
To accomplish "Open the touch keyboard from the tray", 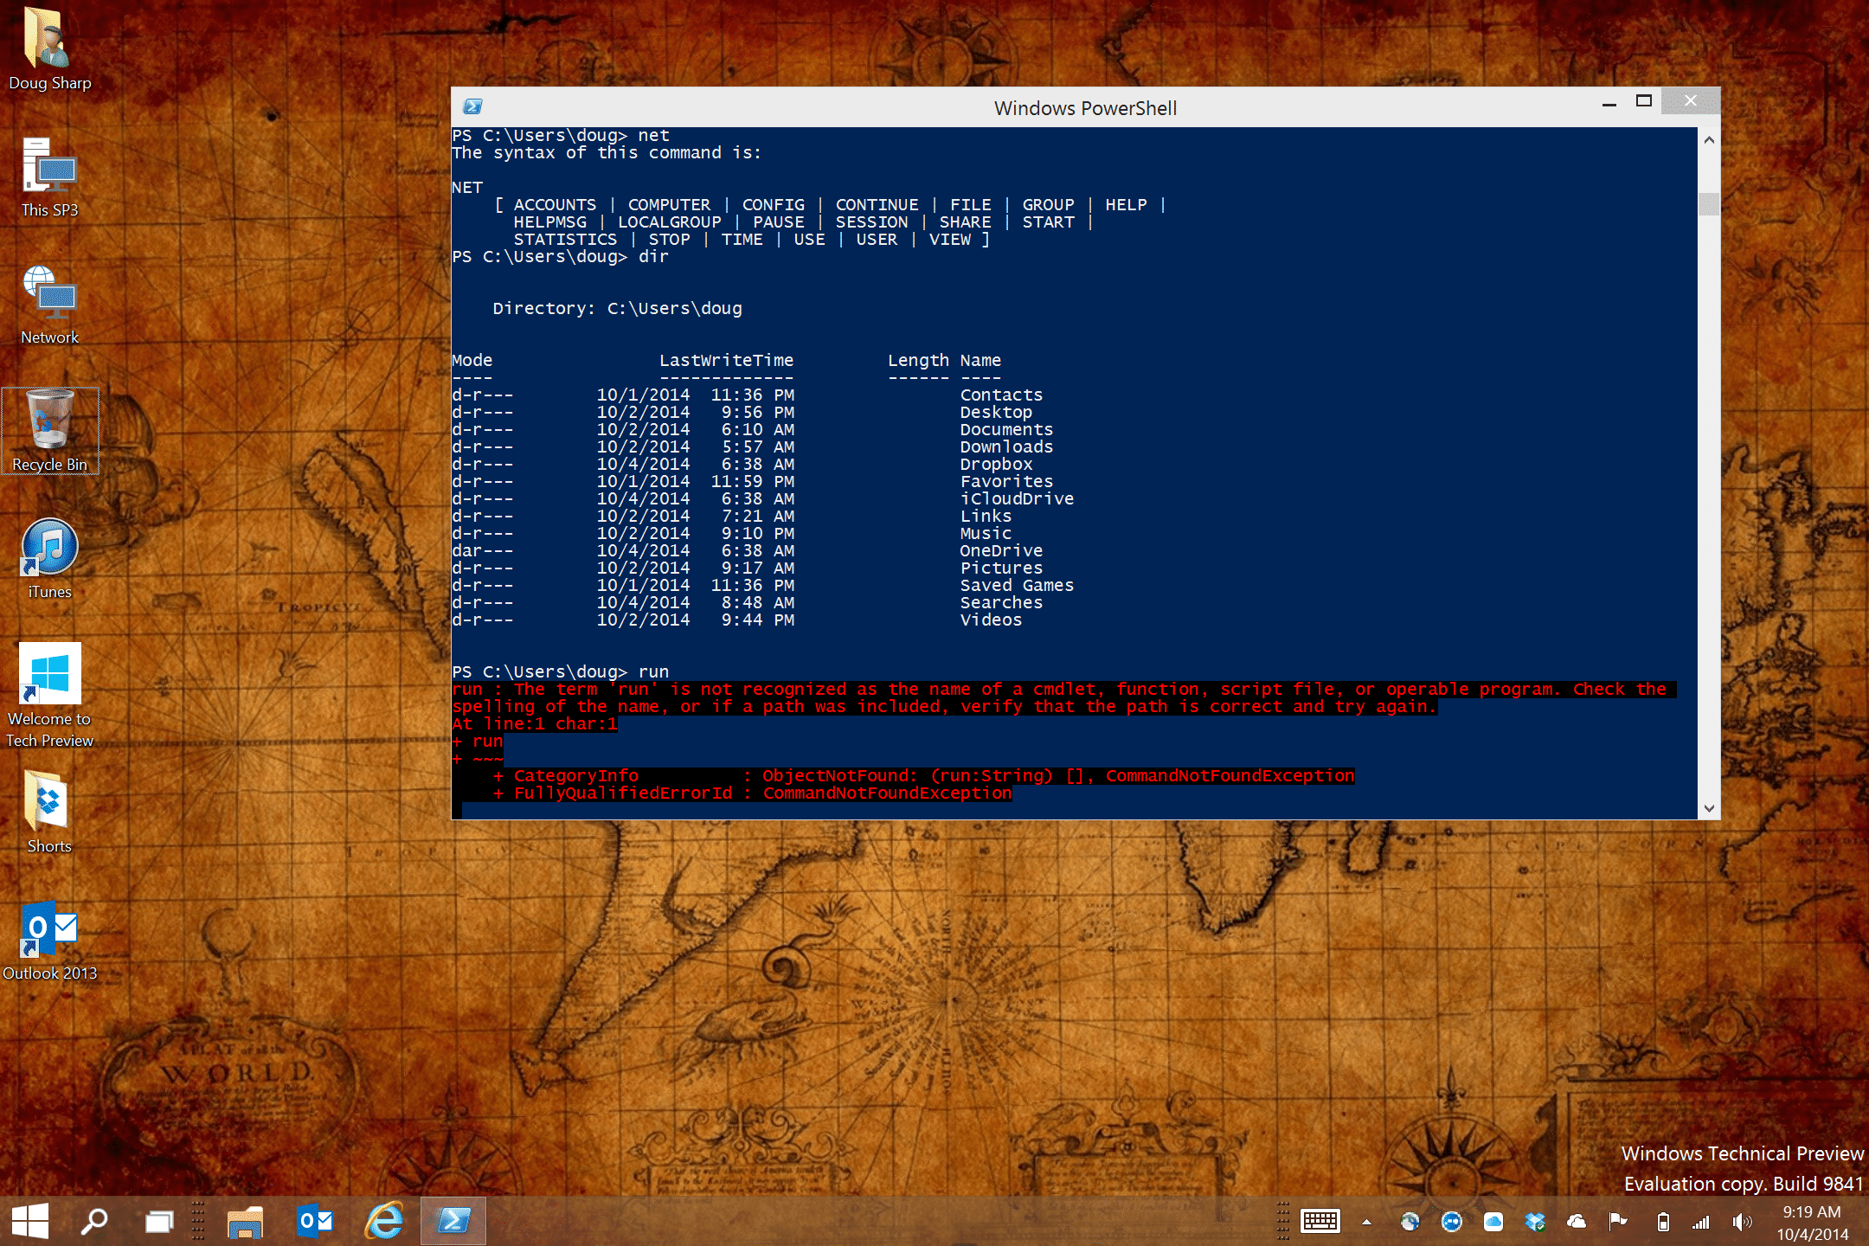I will click(x=1320, y=1222).
